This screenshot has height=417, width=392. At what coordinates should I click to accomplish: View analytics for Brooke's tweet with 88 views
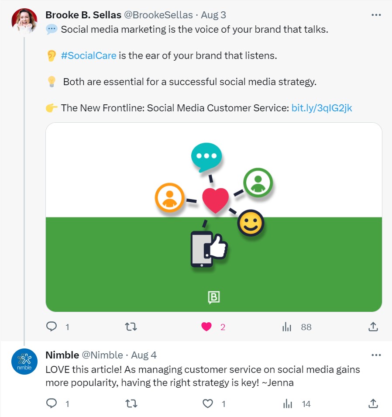click(287, 327)
